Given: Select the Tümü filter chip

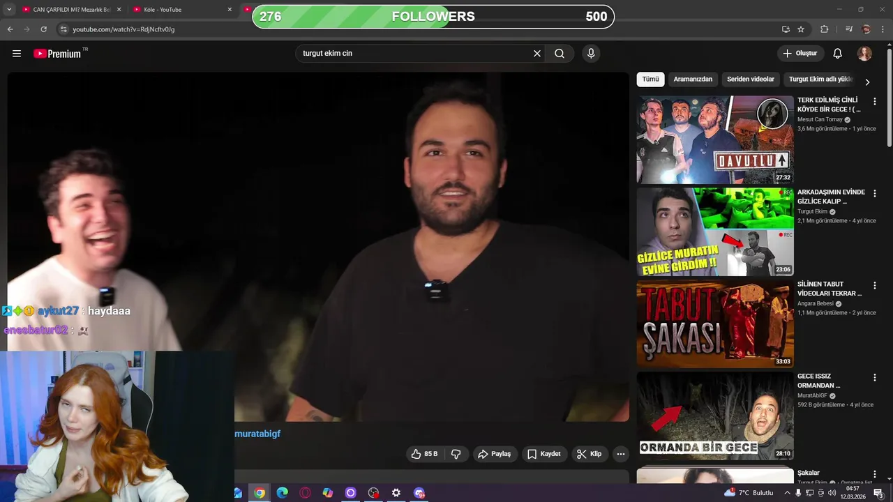Looking at the screenshot, I should tap(650, 79).
